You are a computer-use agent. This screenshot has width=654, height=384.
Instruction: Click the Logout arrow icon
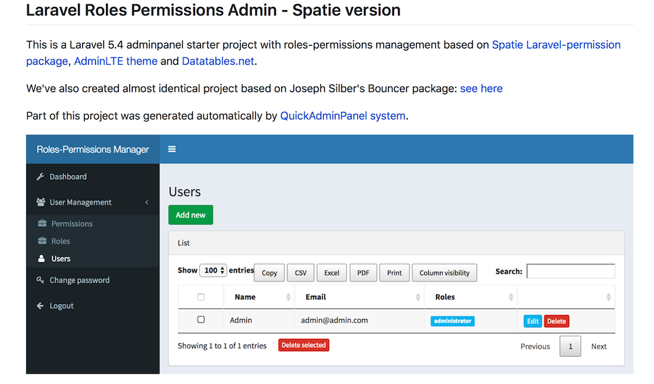[40, 305]
